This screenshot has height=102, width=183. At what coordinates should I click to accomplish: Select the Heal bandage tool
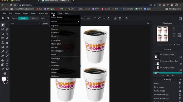coord(7,38)
